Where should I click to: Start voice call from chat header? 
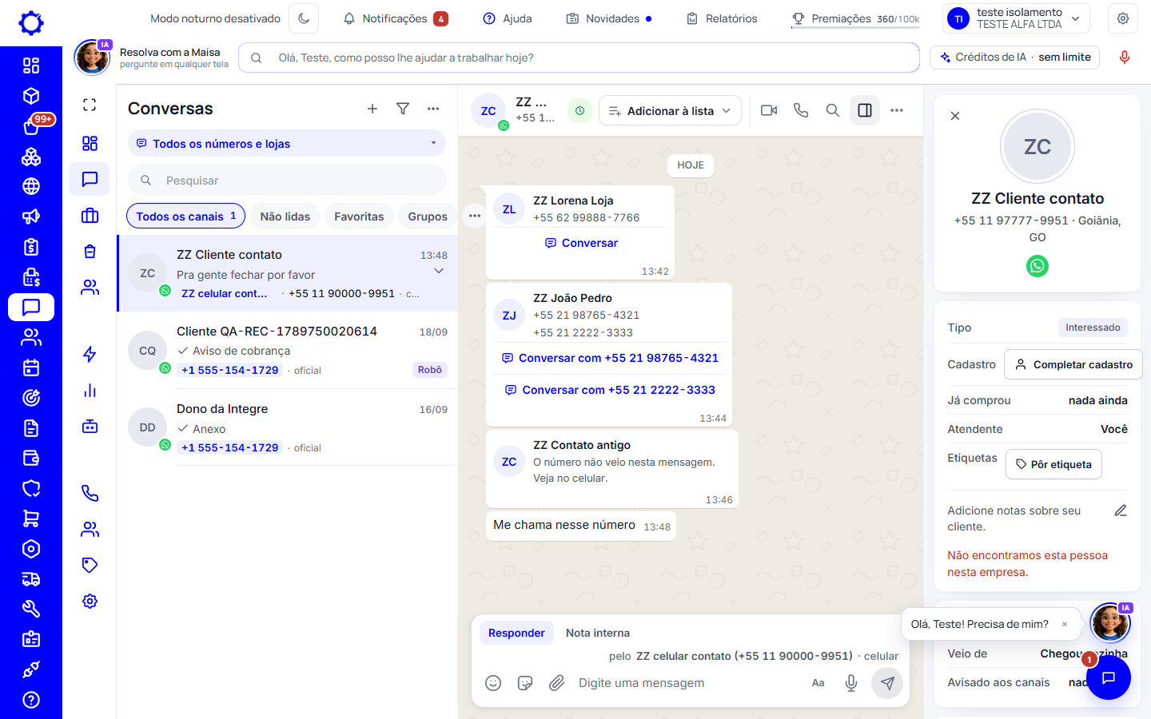pyautogui.click(x=801, y=110)
